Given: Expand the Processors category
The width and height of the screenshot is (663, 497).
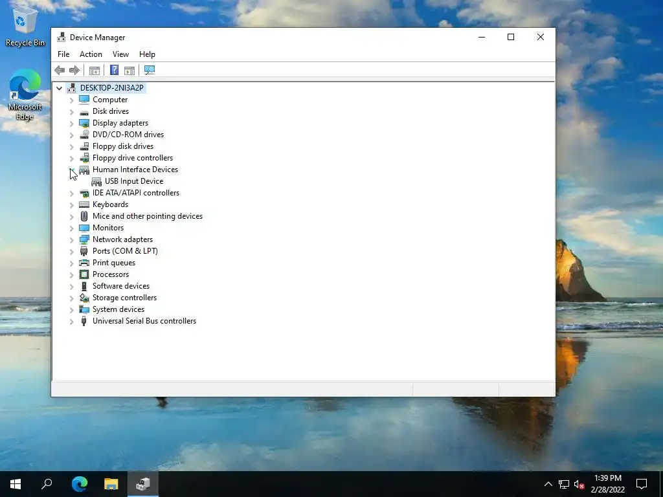Looking at the screenshot, I should [71, 275].
